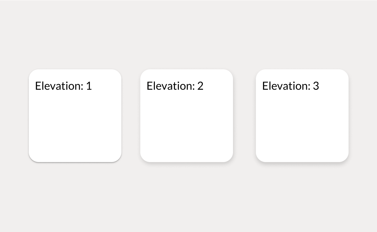Screen dimensions: 377x232
Task: Click the gray background between cards 2 and 3
Action: [244, 116]
